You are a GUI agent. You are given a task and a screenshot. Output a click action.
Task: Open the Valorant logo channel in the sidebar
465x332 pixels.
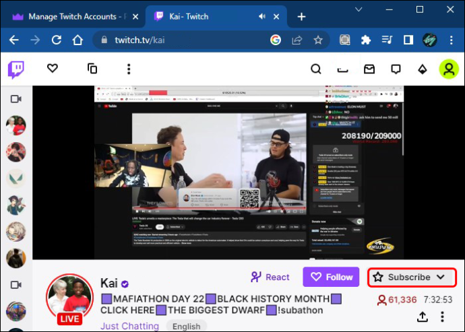click(16, 178)
